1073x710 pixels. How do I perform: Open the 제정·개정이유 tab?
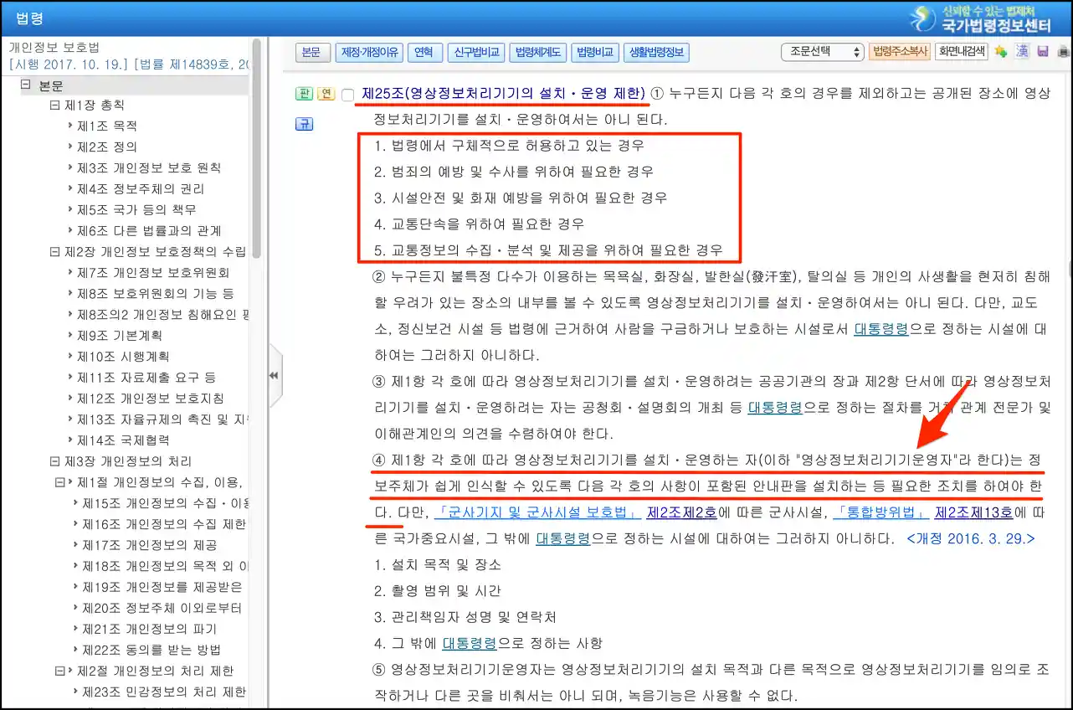coord(369,52)
